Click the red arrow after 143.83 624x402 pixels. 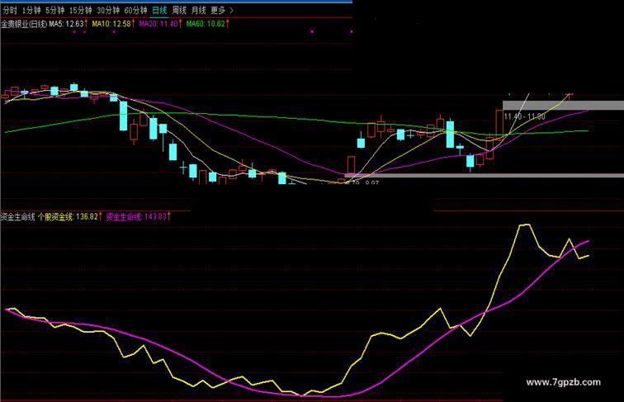coord(169,217)
